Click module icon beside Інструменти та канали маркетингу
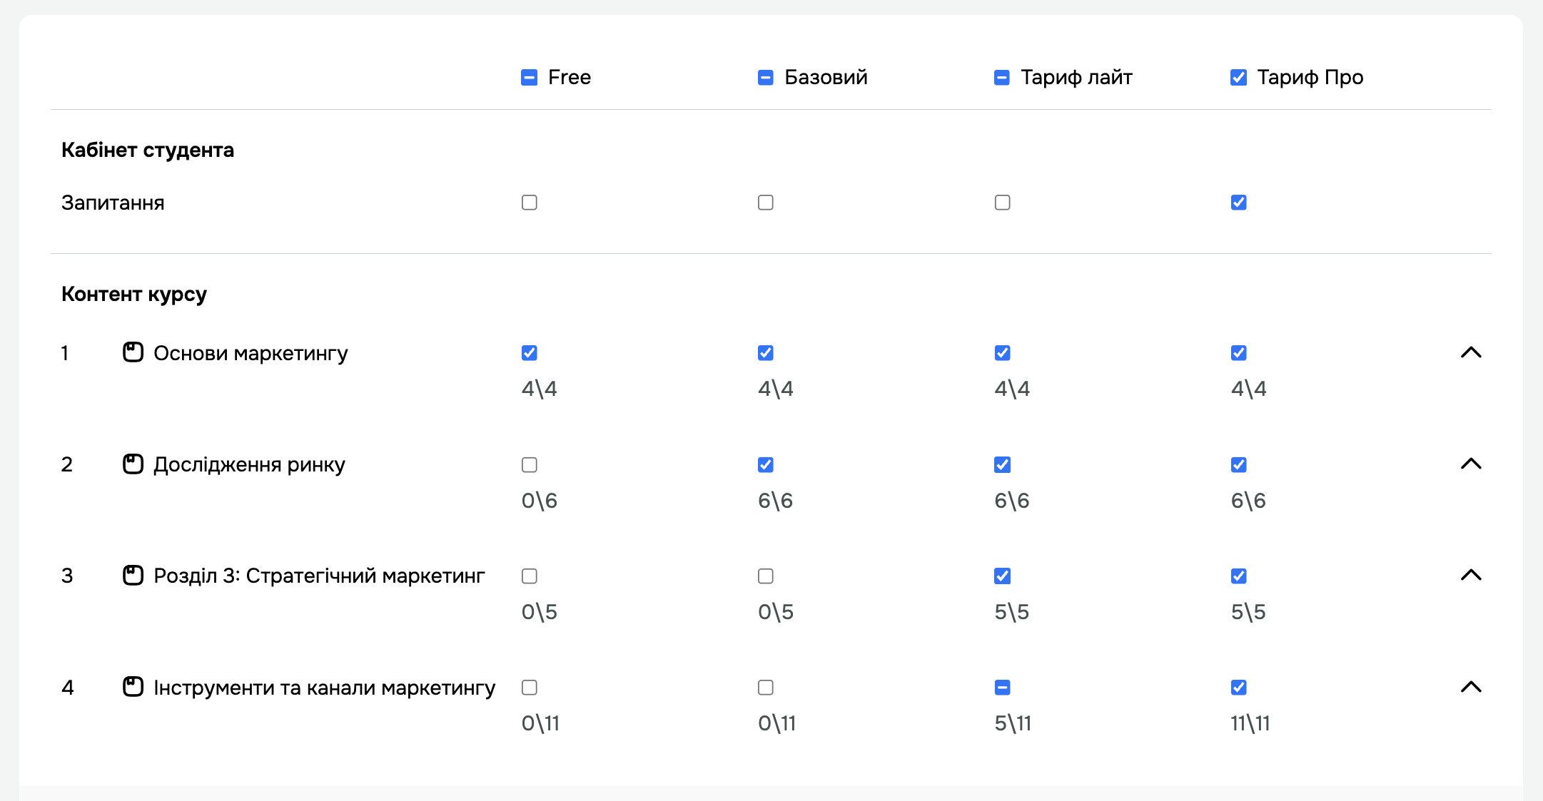The image size is (1543, 801). (133, 687)
